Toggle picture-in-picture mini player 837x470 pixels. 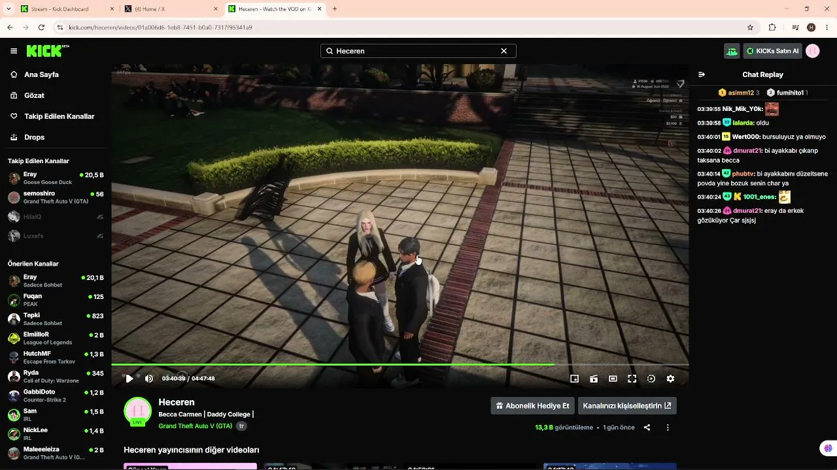coord(575,379)
